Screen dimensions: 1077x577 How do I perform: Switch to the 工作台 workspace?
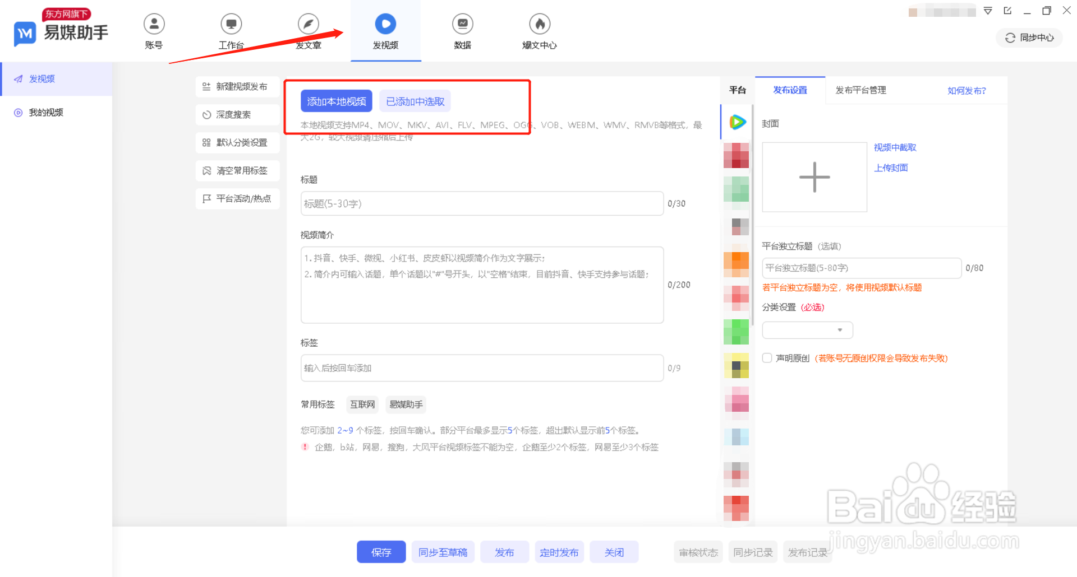point(231,31)
